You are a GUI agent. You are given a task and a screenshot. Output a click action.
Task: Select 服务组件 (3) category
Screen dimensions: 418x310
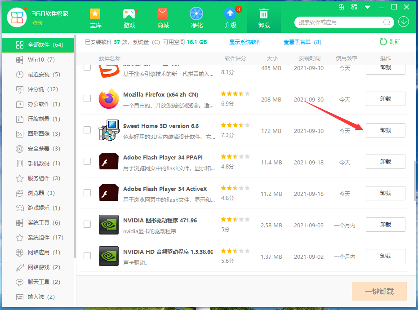(38, 178)
